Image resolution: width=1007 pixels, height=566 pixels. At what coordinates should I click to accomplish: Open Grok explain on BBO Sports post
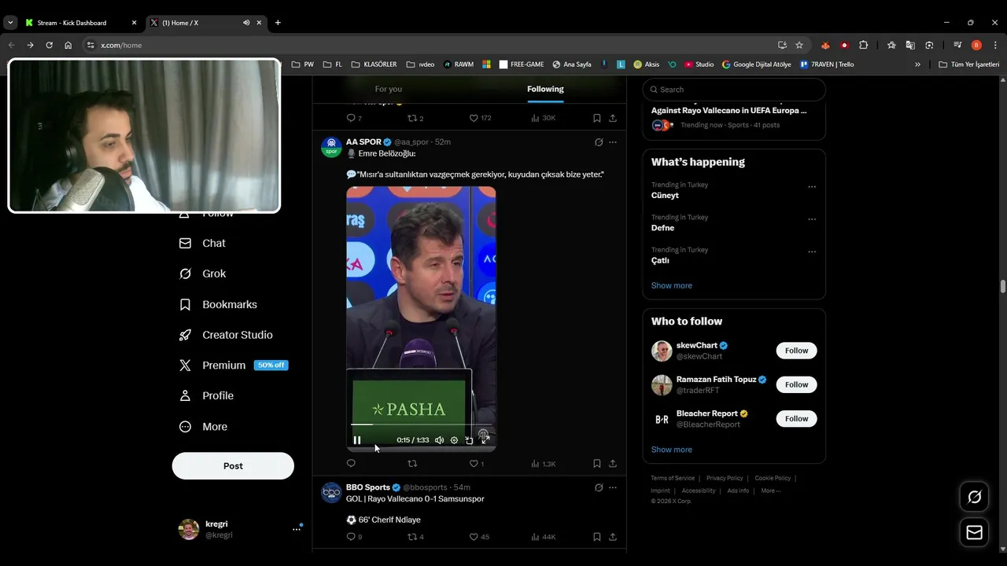pos(599,487)
